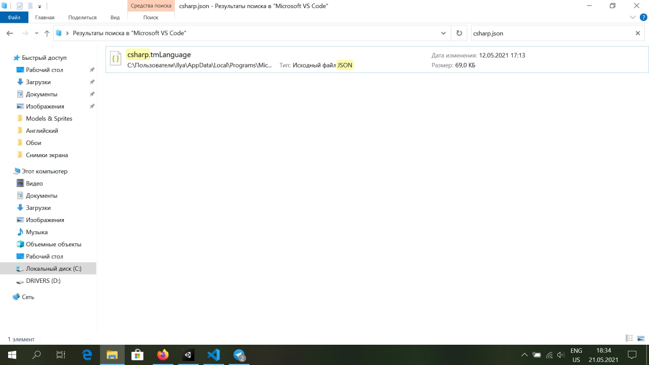The image size is (649, 365).
Task: Expand address bar history dropdown
Action: (443, 33)
